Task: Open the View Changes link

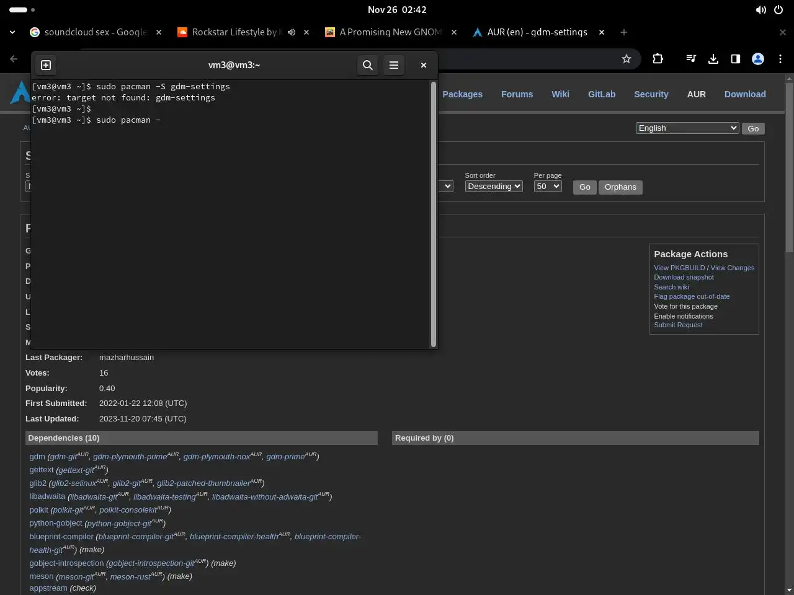Action: pos(733,268)
